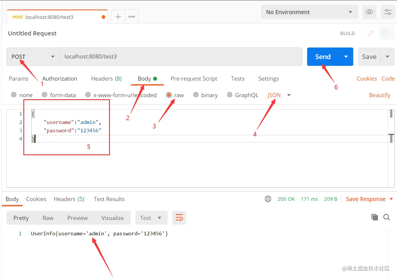Switch to the Params tab
397x279 pixels.
(x=19, y=79)
